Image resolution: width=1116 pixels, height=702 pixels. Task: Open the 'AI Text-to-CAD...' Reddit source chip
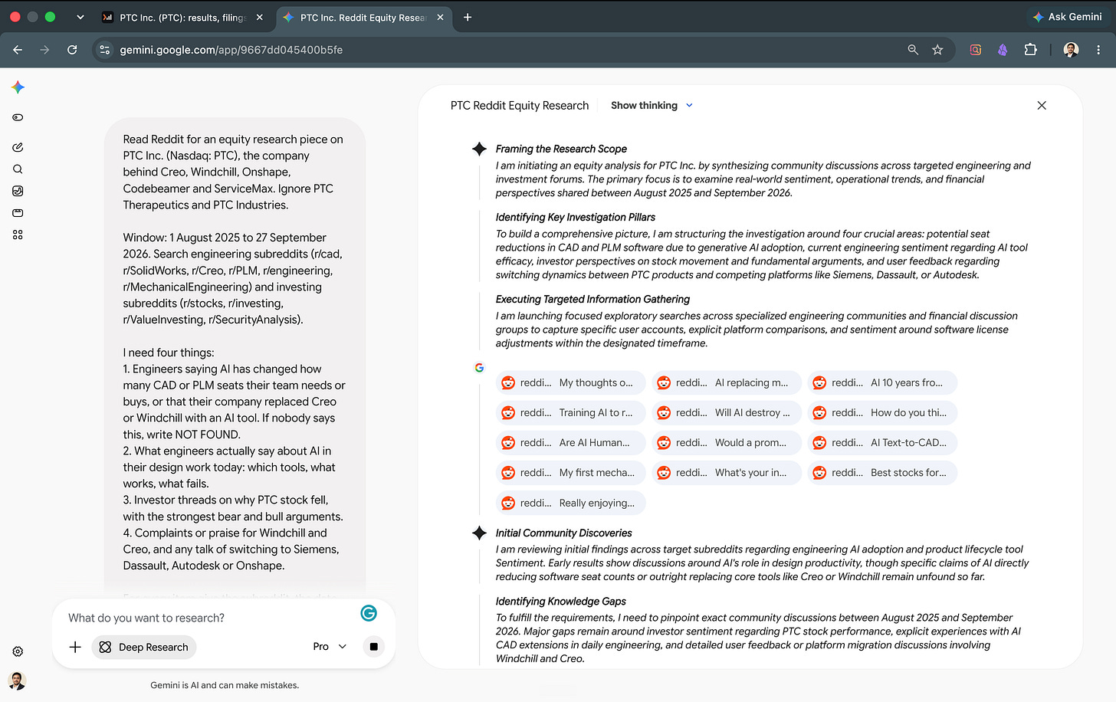click(882, 443)
